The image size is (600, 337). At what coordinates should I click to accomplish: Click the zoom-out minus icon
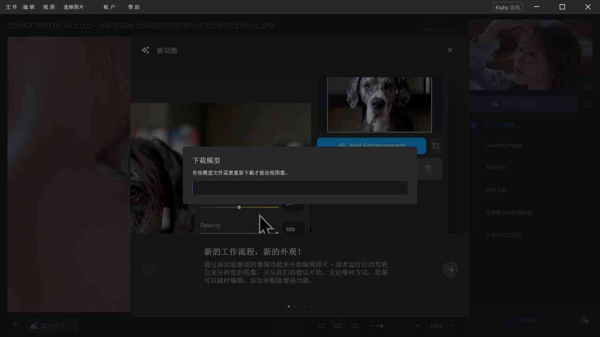371,326
